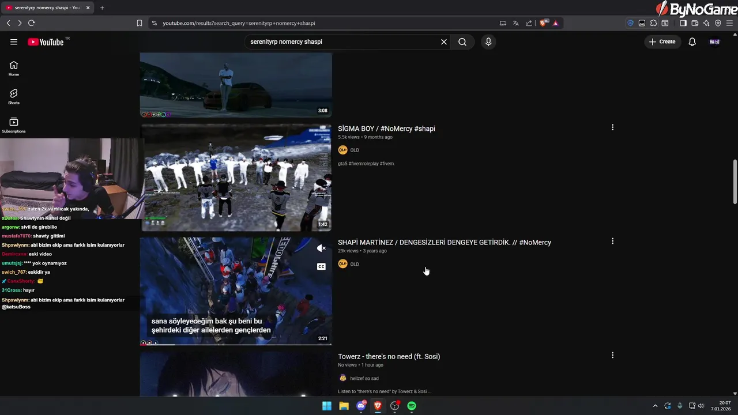Show hidden system tray icons
The width and height of the screenshot is (738, 415).
(x=655, y=406)
